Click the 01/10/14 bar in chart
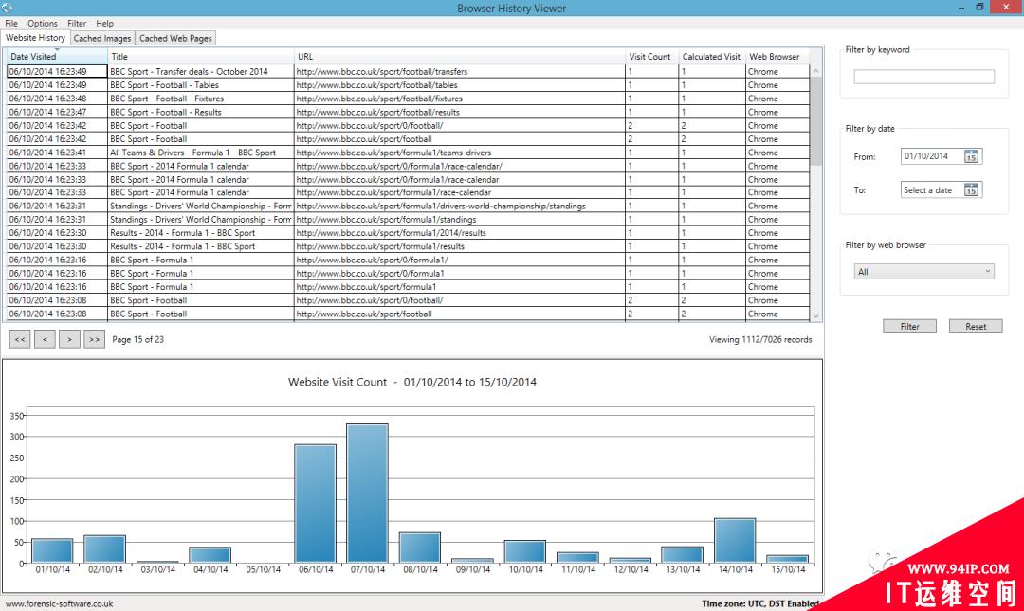The height and width of the screenshot is (611, 1024). (x=52, y=551)
